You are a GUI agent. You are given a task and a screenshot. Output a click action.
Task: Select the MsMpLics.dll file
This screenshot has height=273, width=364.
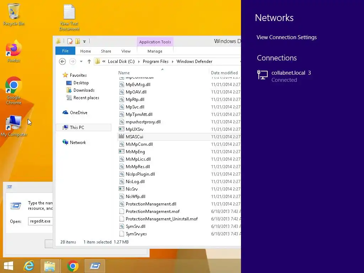[x=138, y=159]
